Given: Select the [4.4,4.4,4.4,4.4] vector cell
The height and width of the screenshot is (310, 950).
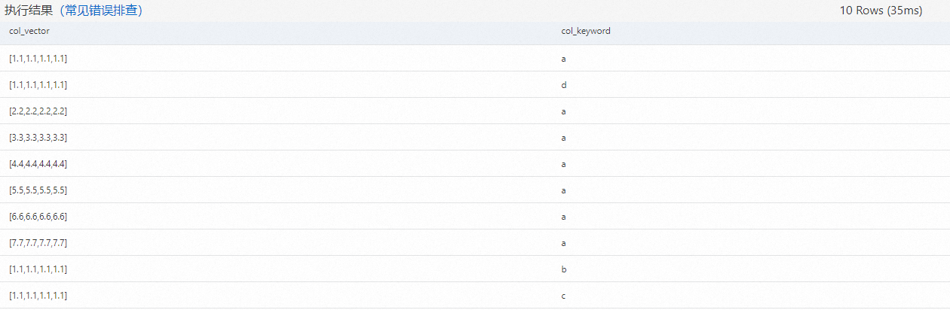Looking at the screenshot, I should pos(38,164).
